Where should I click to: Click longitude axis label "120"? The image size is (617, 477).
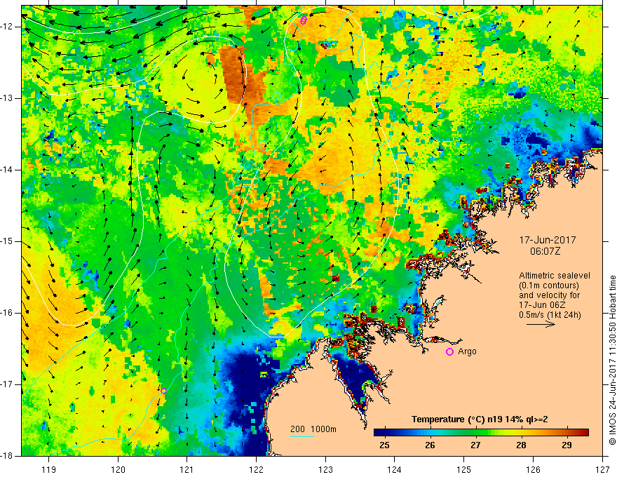(x=118, y=469)
